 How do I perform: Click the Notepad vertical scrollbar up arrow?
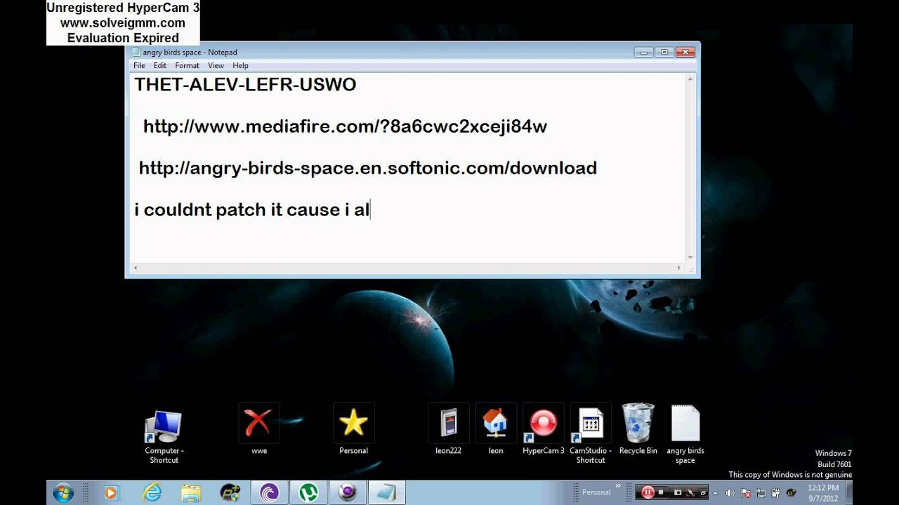pyautogui.click(x=690, y=79)
